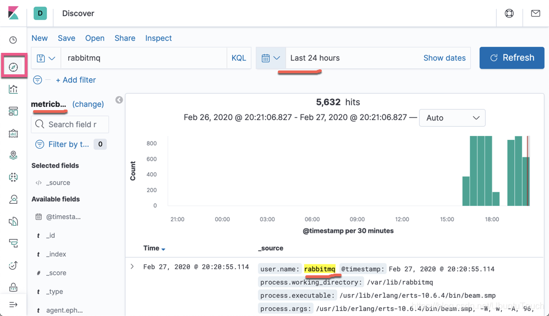The image size is (549, 316).
Task: Open Maps icon in sidebar
Action: point(13,155)
